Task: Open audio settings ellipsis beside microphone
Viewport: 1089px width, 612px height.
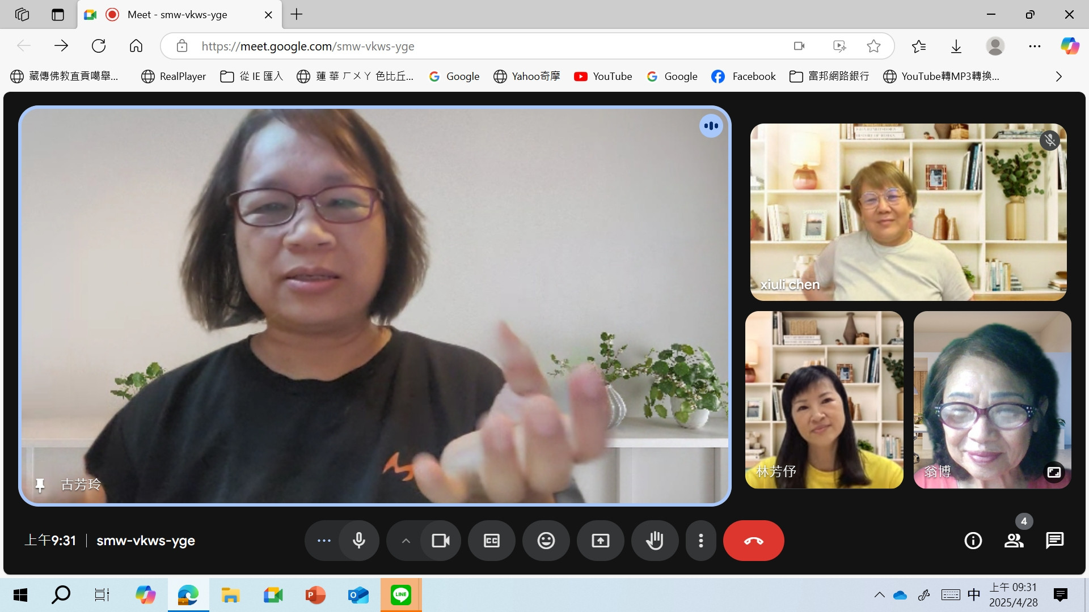Action: [324, 541]
